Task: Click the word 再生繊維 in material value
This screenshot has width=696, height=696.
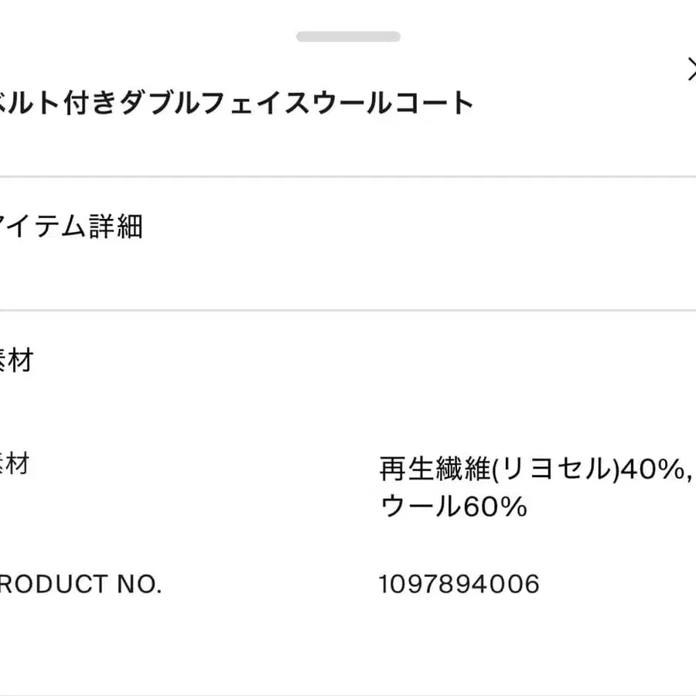Action: 435,469
